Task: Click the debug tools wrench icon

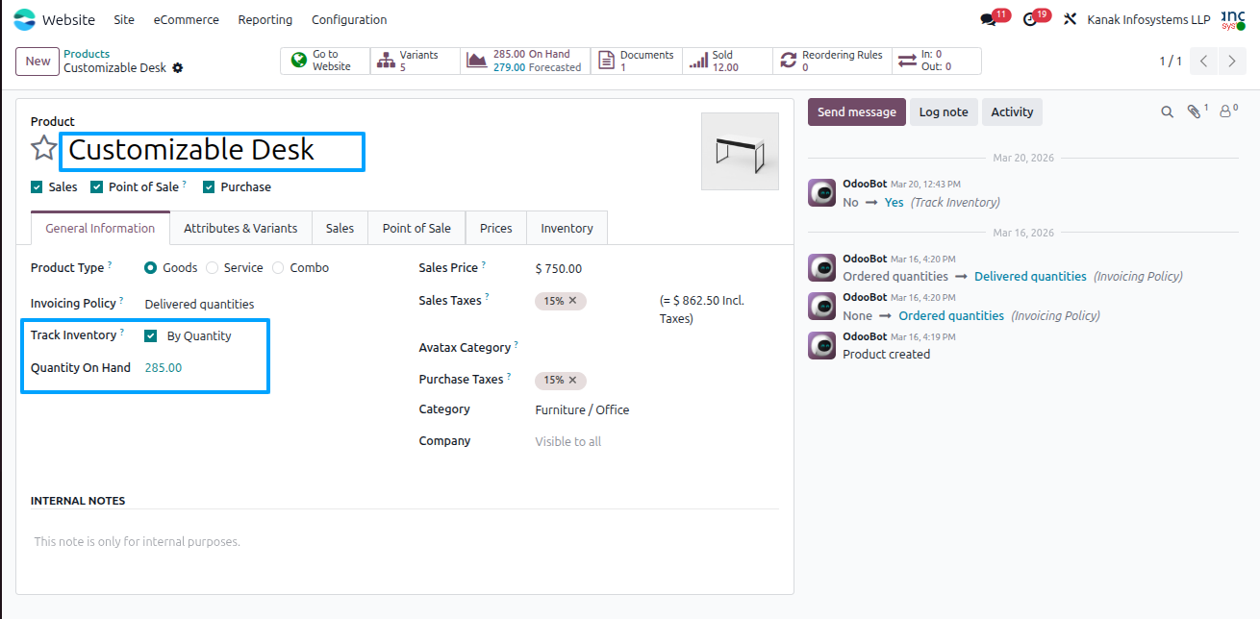Action: [1070, 19]
